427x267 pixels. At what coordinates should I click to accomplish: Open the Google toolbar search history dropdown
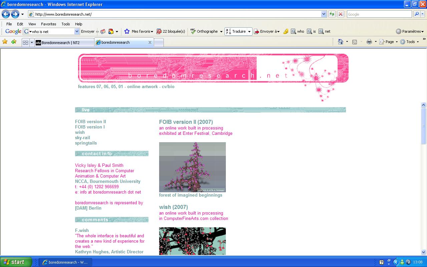[x=77, y=31]
